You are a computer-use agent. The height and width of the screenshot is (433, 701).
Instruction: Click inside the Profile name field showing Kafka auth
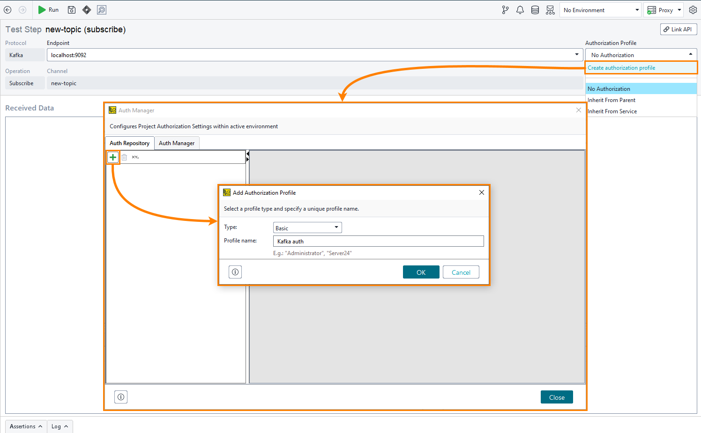click(378, 241)
